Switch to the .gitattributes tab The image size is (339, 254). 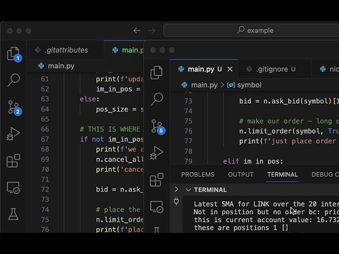(65, 50)
